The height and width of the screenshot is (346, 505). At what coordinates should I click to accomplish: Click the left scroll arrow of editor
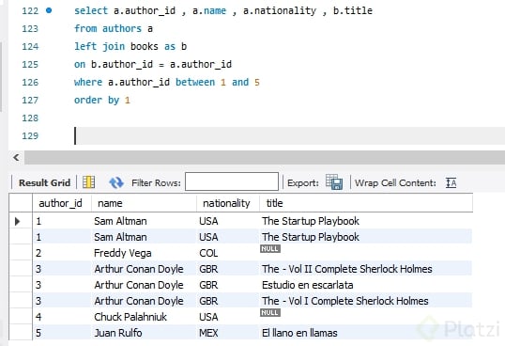16,157
